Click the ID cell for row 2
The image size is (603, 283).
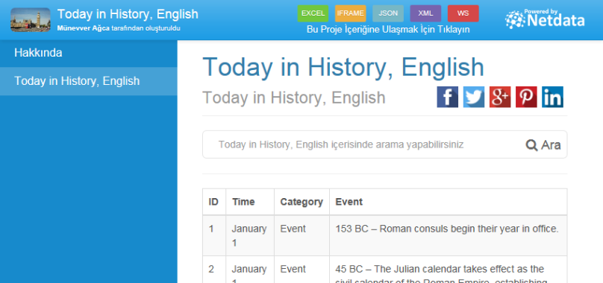(x=214, y=270)
